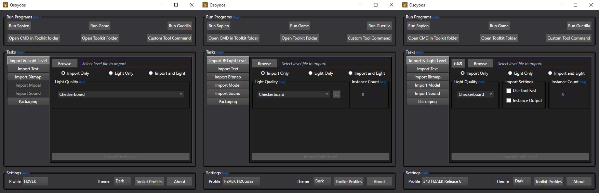Open Light Quality help link in left window
The height and width of the screenshot is (193, 599).
point(82,82)
